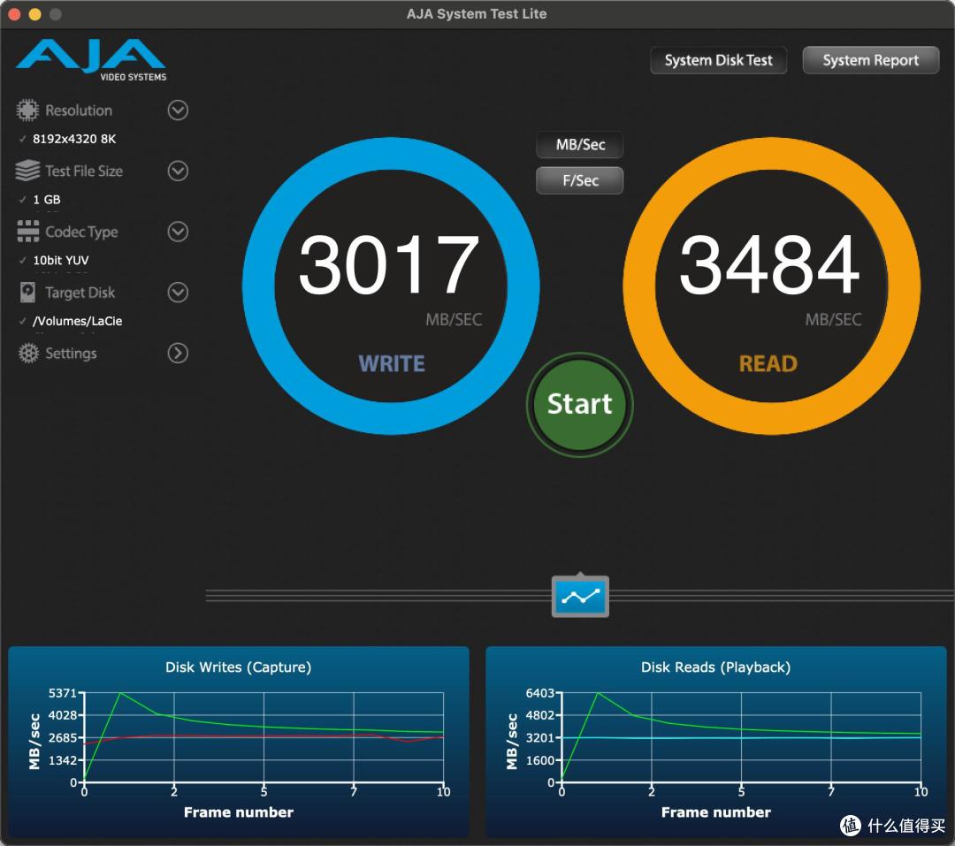
Task: Click the Target Disk drive icon
Action: click(27, 293)
